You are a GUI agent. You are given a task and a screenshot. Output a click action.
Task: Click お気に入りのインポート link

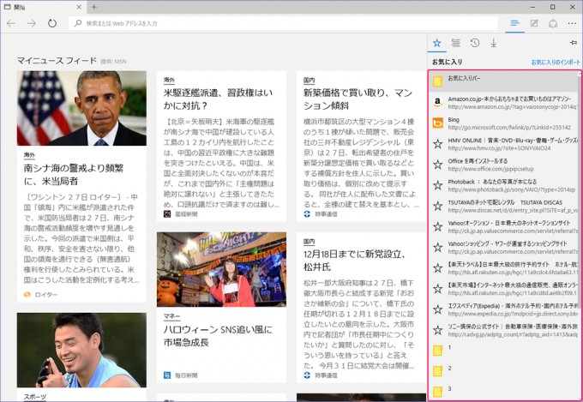pyautogui.click(x=555, y=62)
